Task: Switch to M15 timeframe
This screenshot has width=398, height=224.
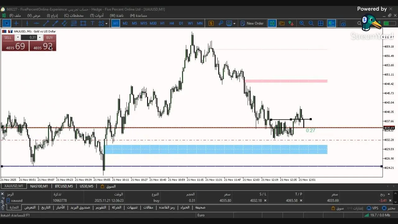Action: (x=144, y=23)
